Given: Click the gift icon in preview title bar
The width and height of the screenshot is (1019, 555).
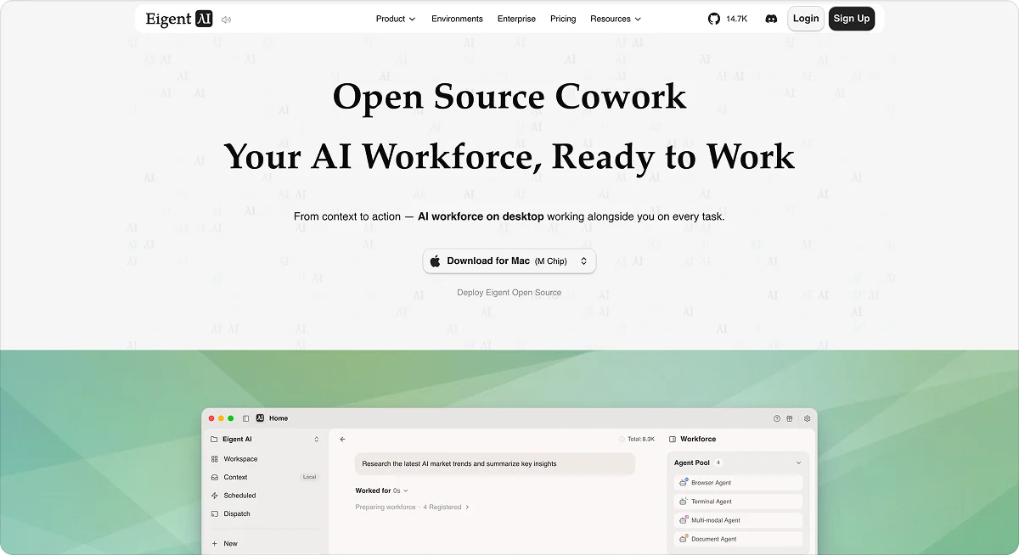Looking at the screenshot, I should pyautogui.click(x=789, y=418).
